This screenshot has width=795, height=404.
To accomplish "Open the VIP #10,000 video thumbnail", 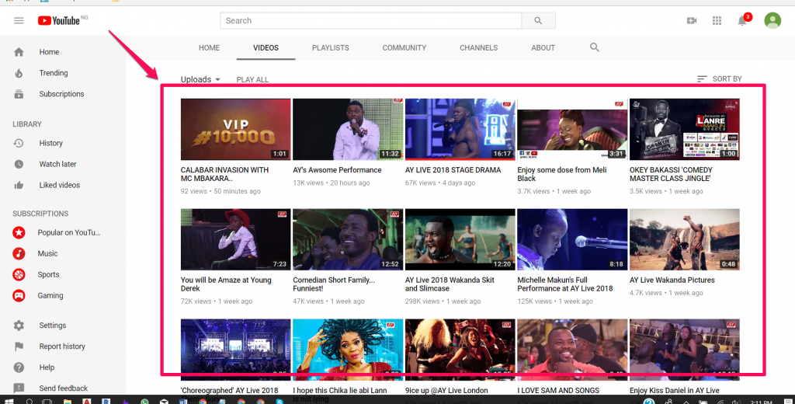I will [235, 129].
